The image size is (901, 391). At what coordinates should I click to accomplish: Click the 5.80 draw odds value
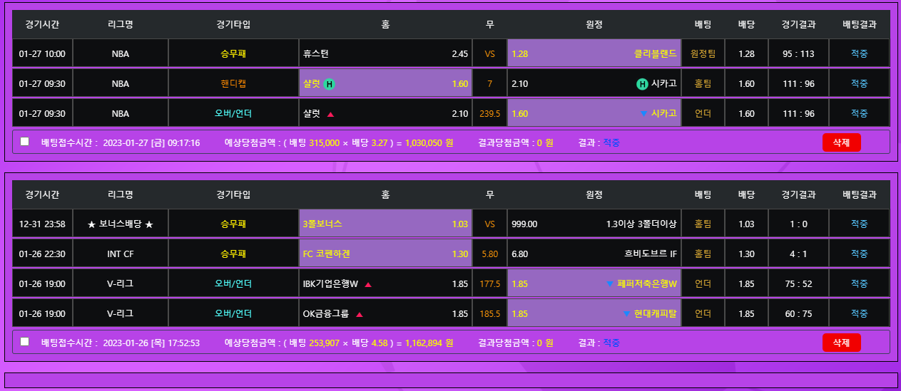(x=489, y=254)
